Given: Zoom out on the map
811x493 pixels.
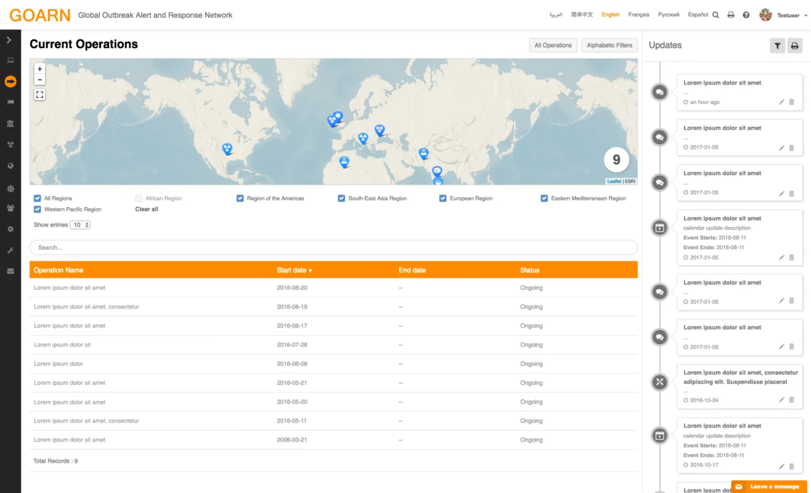Looking at the screenshot, I should pos(40,80).
